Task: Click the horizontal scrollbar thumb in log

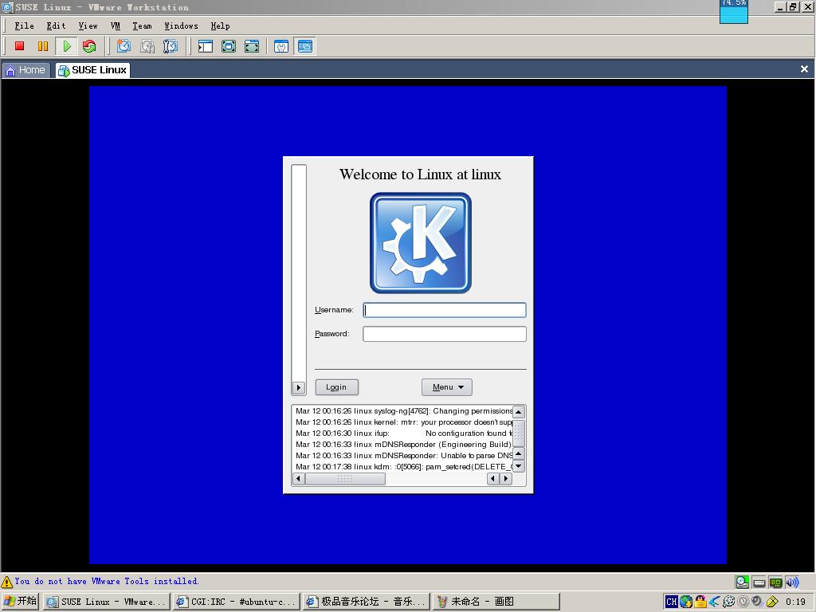Action: point(345,478)
